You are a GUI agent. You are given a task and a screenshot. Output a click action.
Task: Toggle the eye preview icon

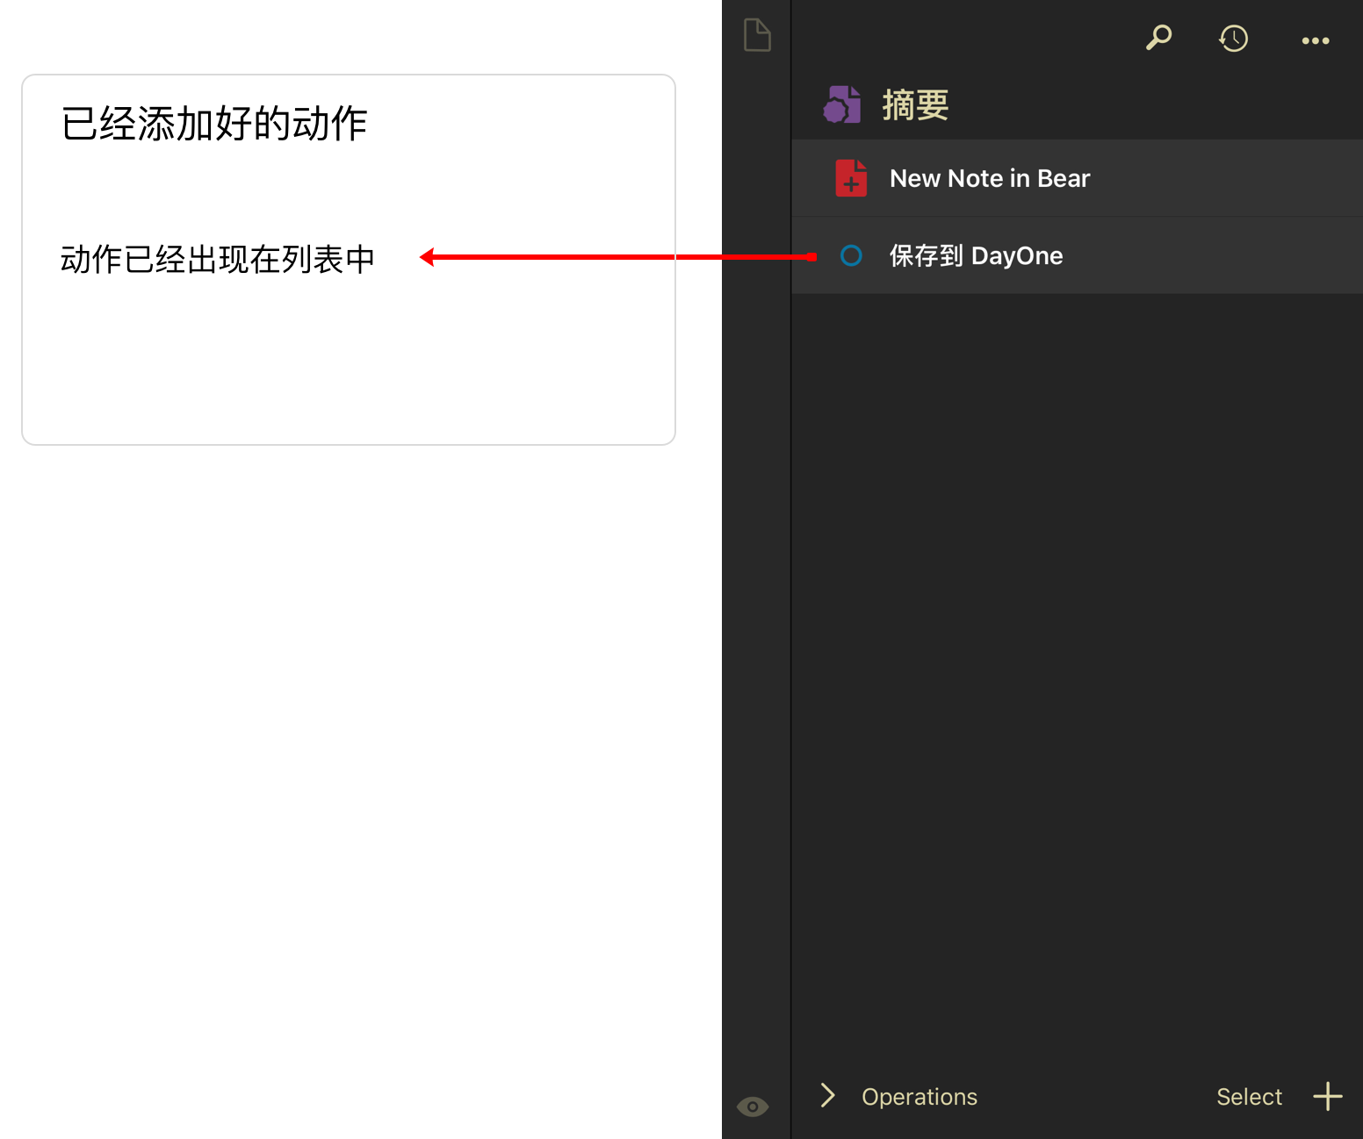pyautogui.click(x=753, y=1107)
